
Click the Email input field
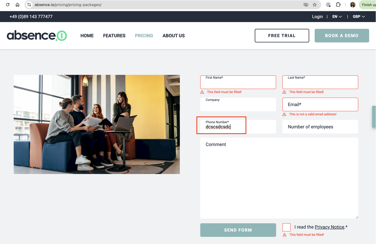[320, 104]
